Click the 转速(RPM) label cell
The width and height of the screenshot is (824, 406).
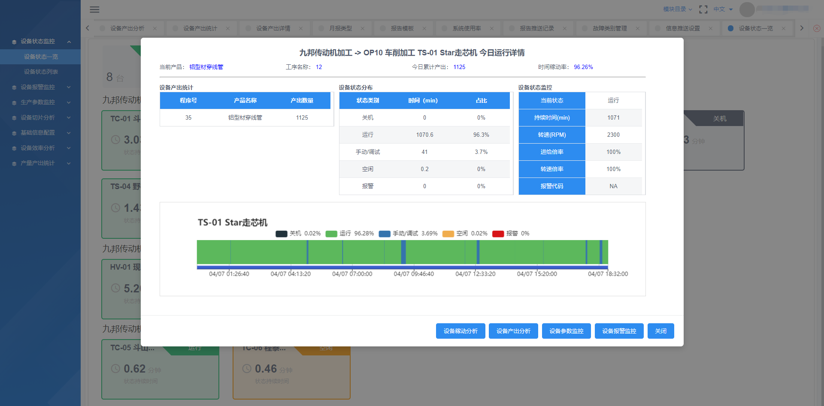point(552,135)
